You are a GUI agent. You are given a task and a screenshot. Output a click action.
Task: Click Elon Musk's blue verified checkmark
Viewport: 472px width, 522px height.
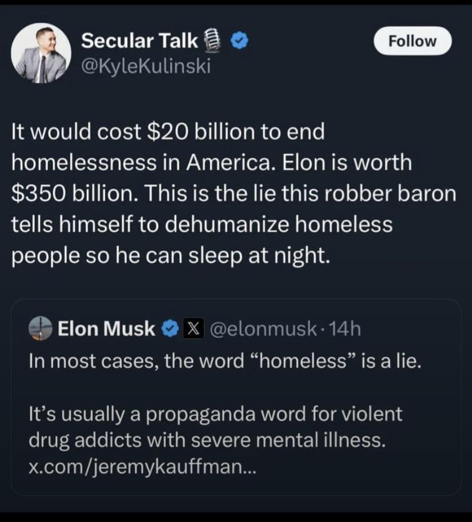coord(170,328)
